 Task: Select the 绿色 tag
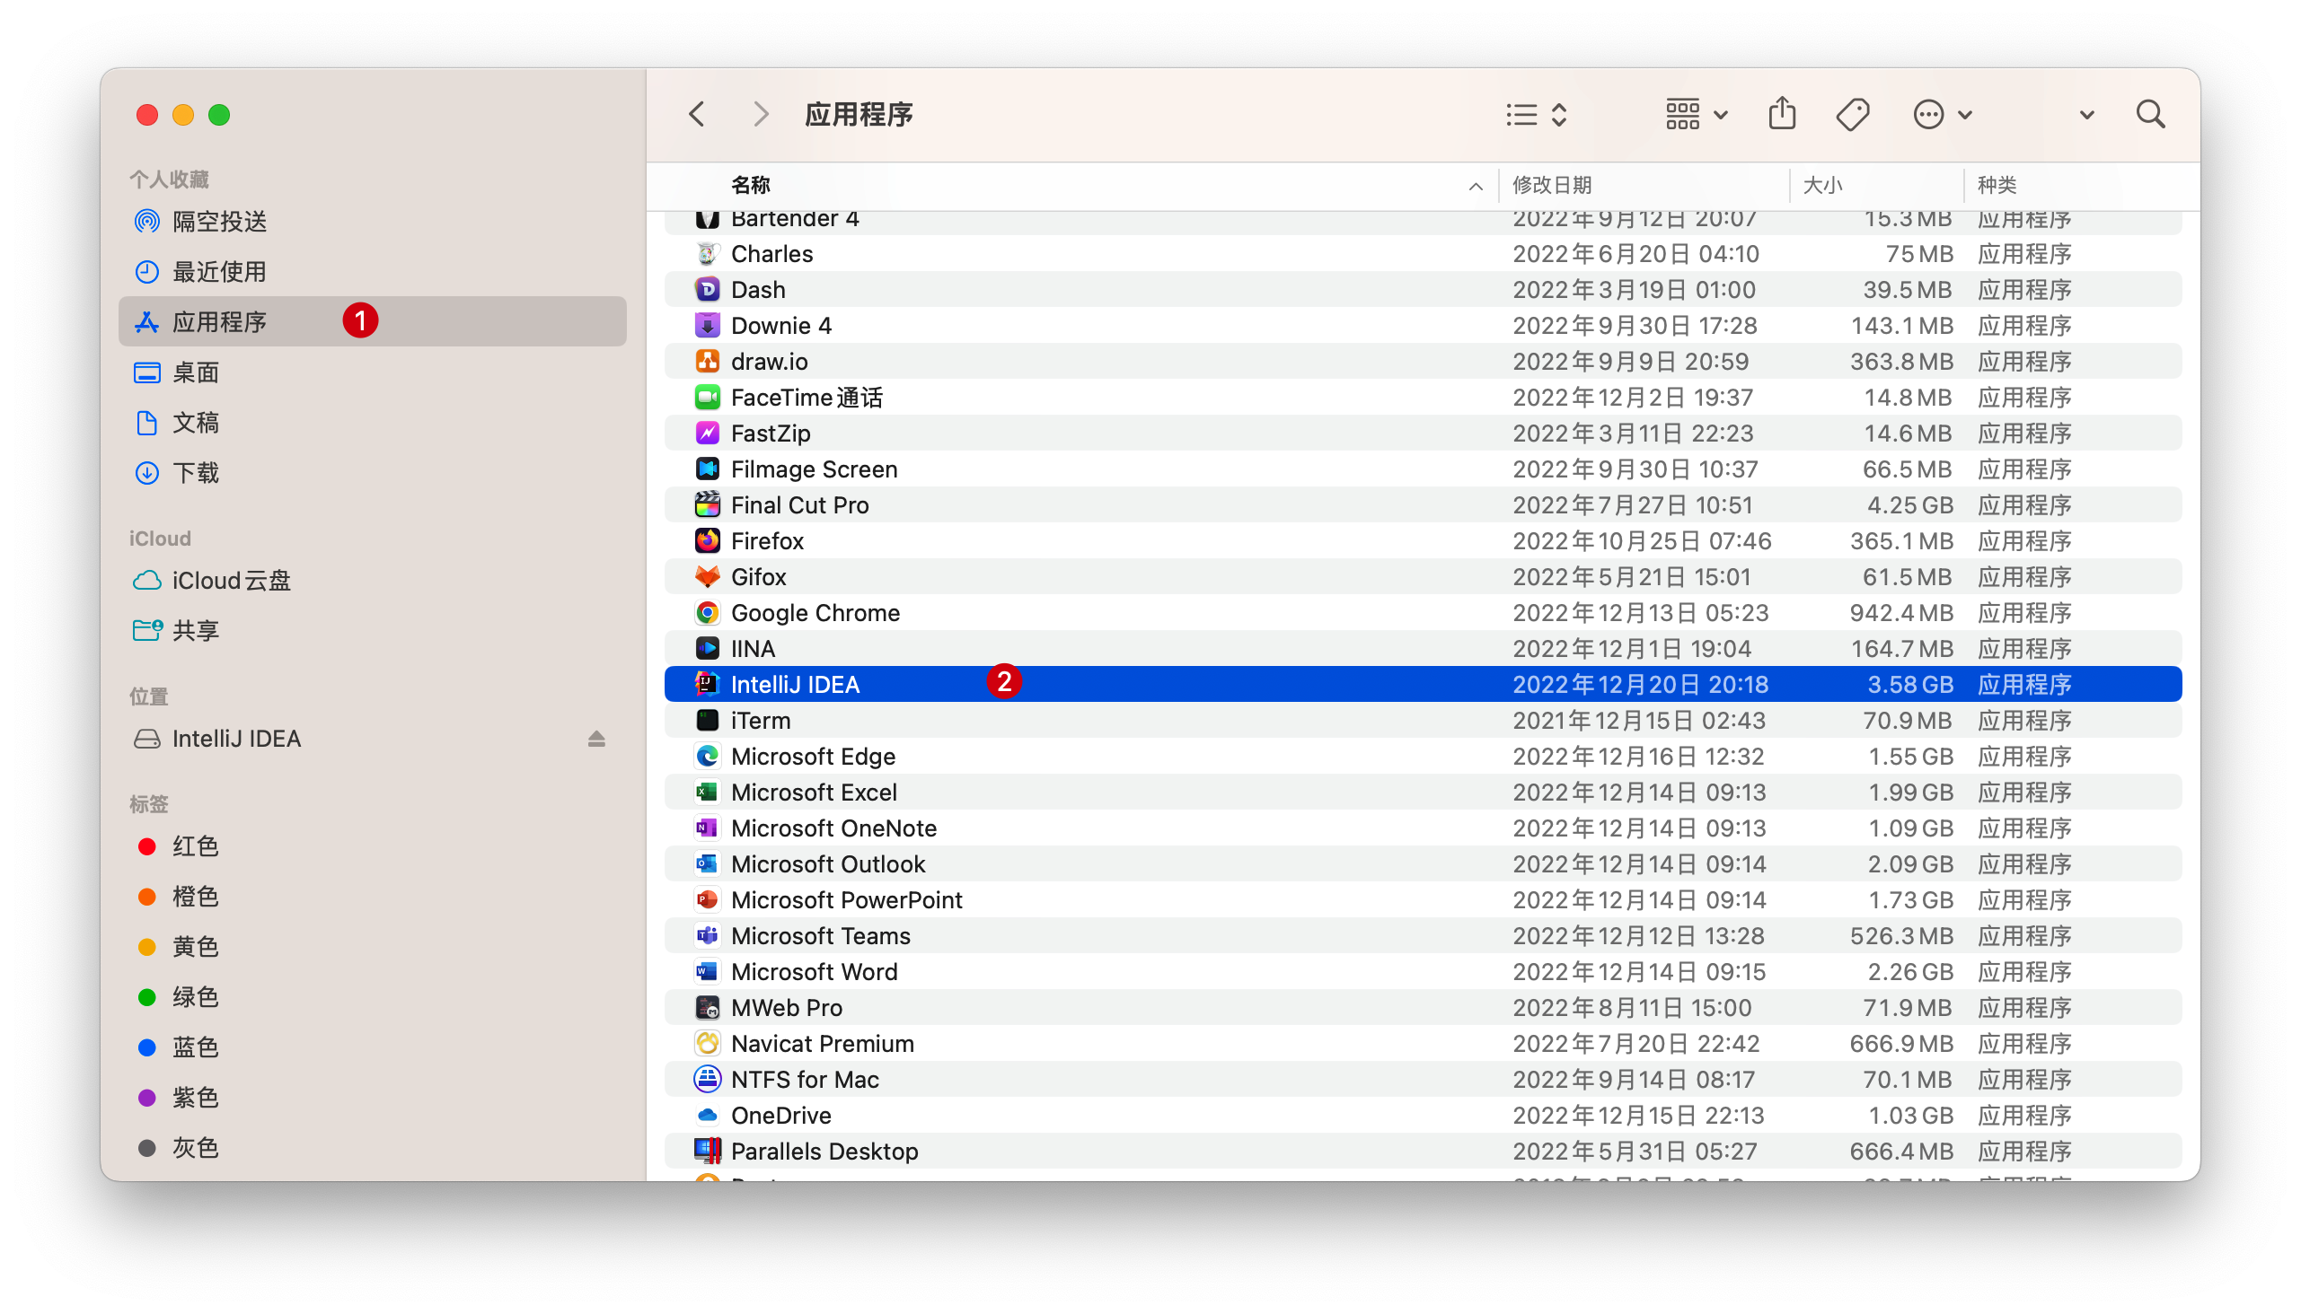click(372, 997)
